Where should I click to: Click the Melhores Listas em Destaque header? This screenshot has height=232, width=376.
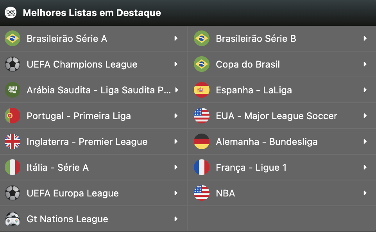pos(92,13)
